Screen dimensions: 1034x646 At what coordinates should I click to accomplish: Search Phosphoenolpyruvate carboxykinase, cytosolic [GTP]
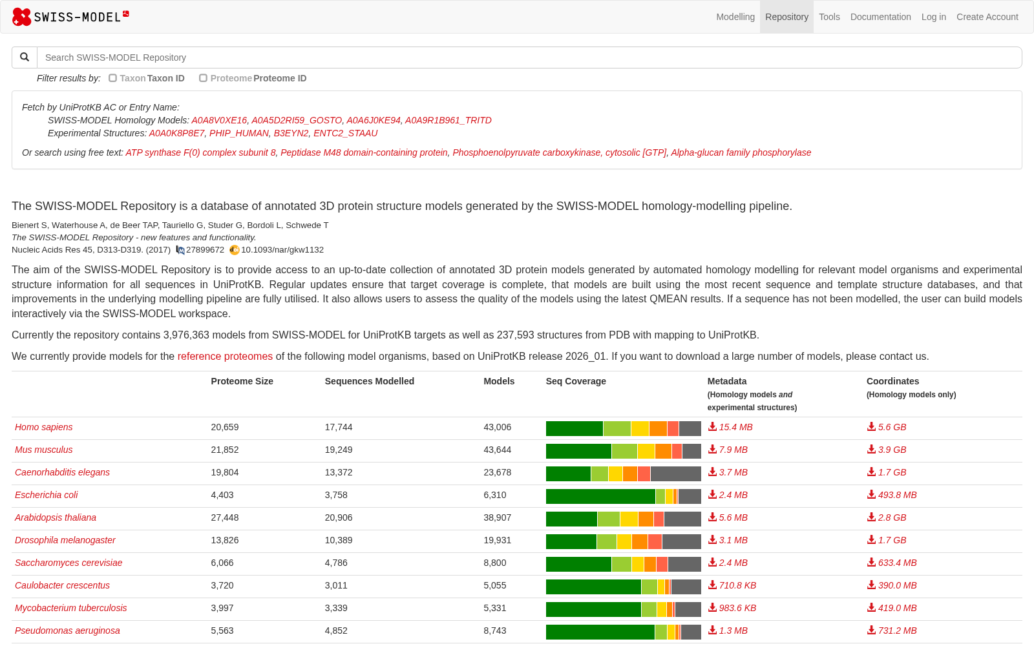tap(560, 152)
